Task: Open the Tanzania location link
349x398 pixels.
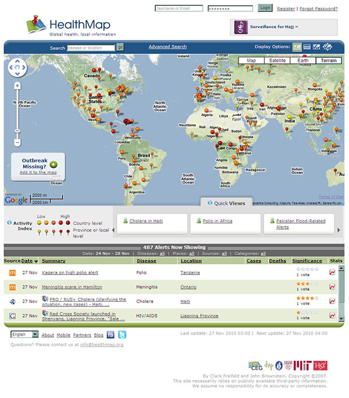Action: [190, 273]
